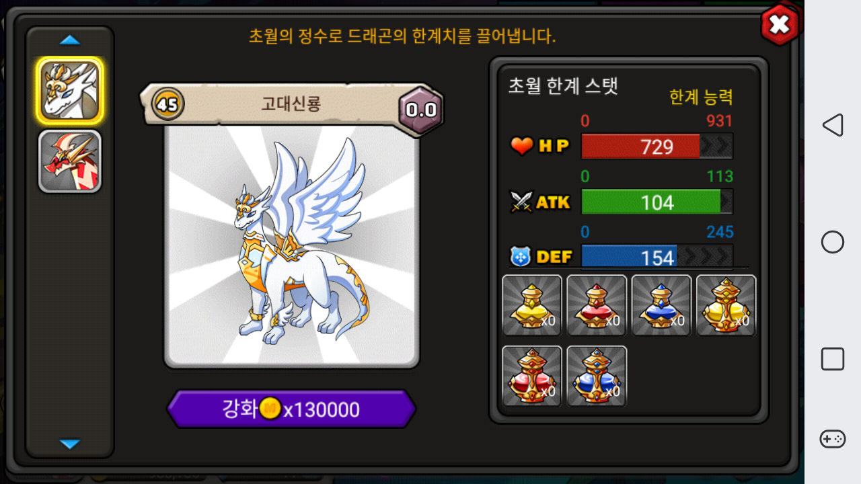Close the transcendence window with red X
The width and height of the screenshot is (861, 484).
tap(780, 25)
